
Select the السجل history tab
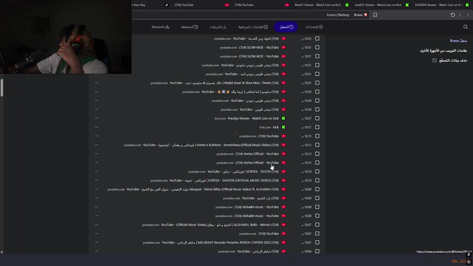286,27
